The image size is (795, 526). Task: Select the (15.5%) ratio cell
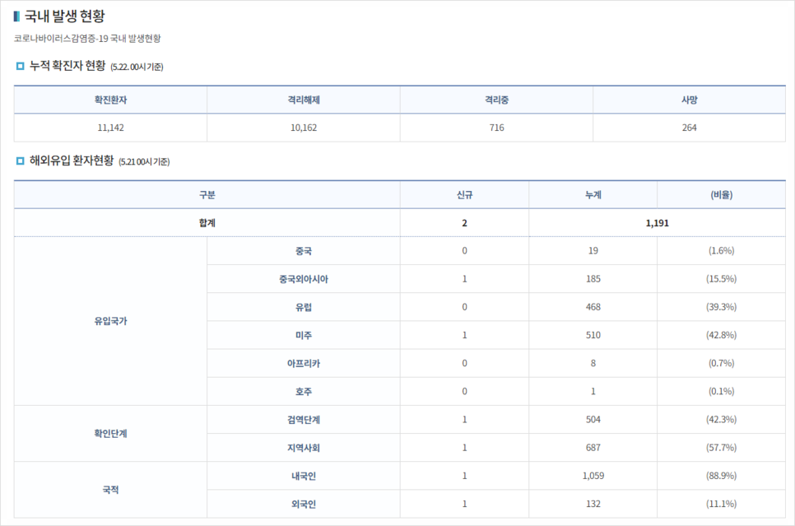click(x=722, y=279)
